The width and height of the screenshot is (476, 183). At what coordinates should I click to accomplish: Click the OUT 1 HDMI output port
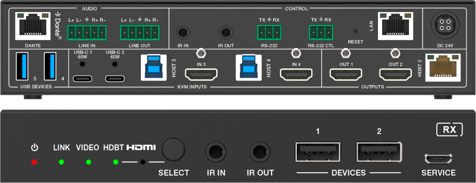tap(346, 74)
